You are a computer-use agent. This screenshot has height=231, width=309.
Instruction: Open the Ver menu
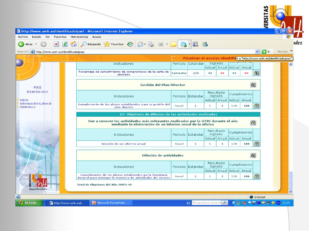[x=47, y=37]
